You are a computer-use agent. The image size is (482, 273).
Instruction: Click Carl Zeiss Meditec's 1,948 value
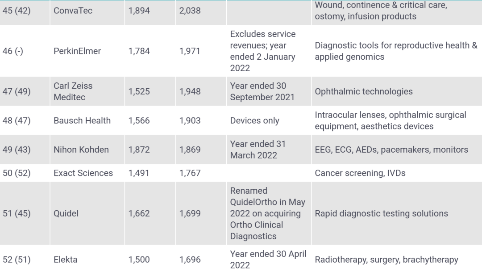[x=190, y=91]
